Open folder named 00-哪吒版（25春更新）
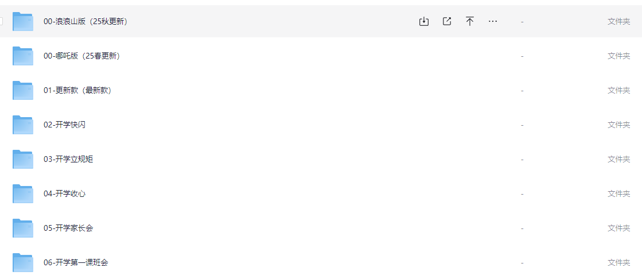Viewport: 642px width, 279px height. click(x=83, y=56)
